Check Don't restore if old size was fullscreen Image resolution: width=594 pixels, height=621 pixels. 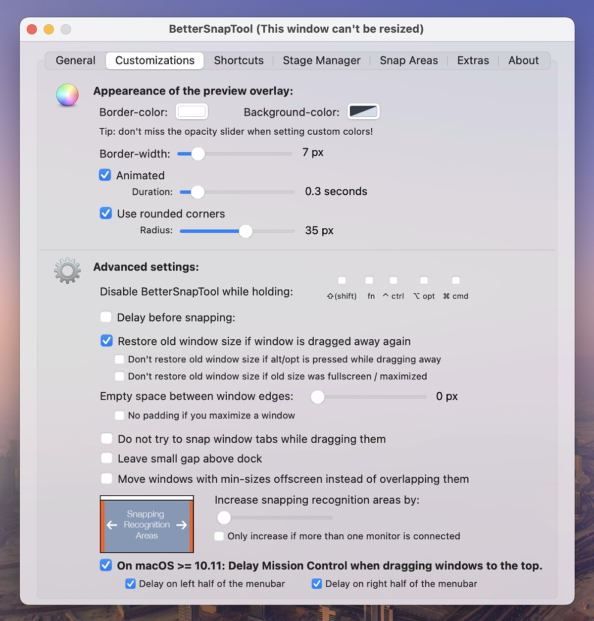coord(119,376)
